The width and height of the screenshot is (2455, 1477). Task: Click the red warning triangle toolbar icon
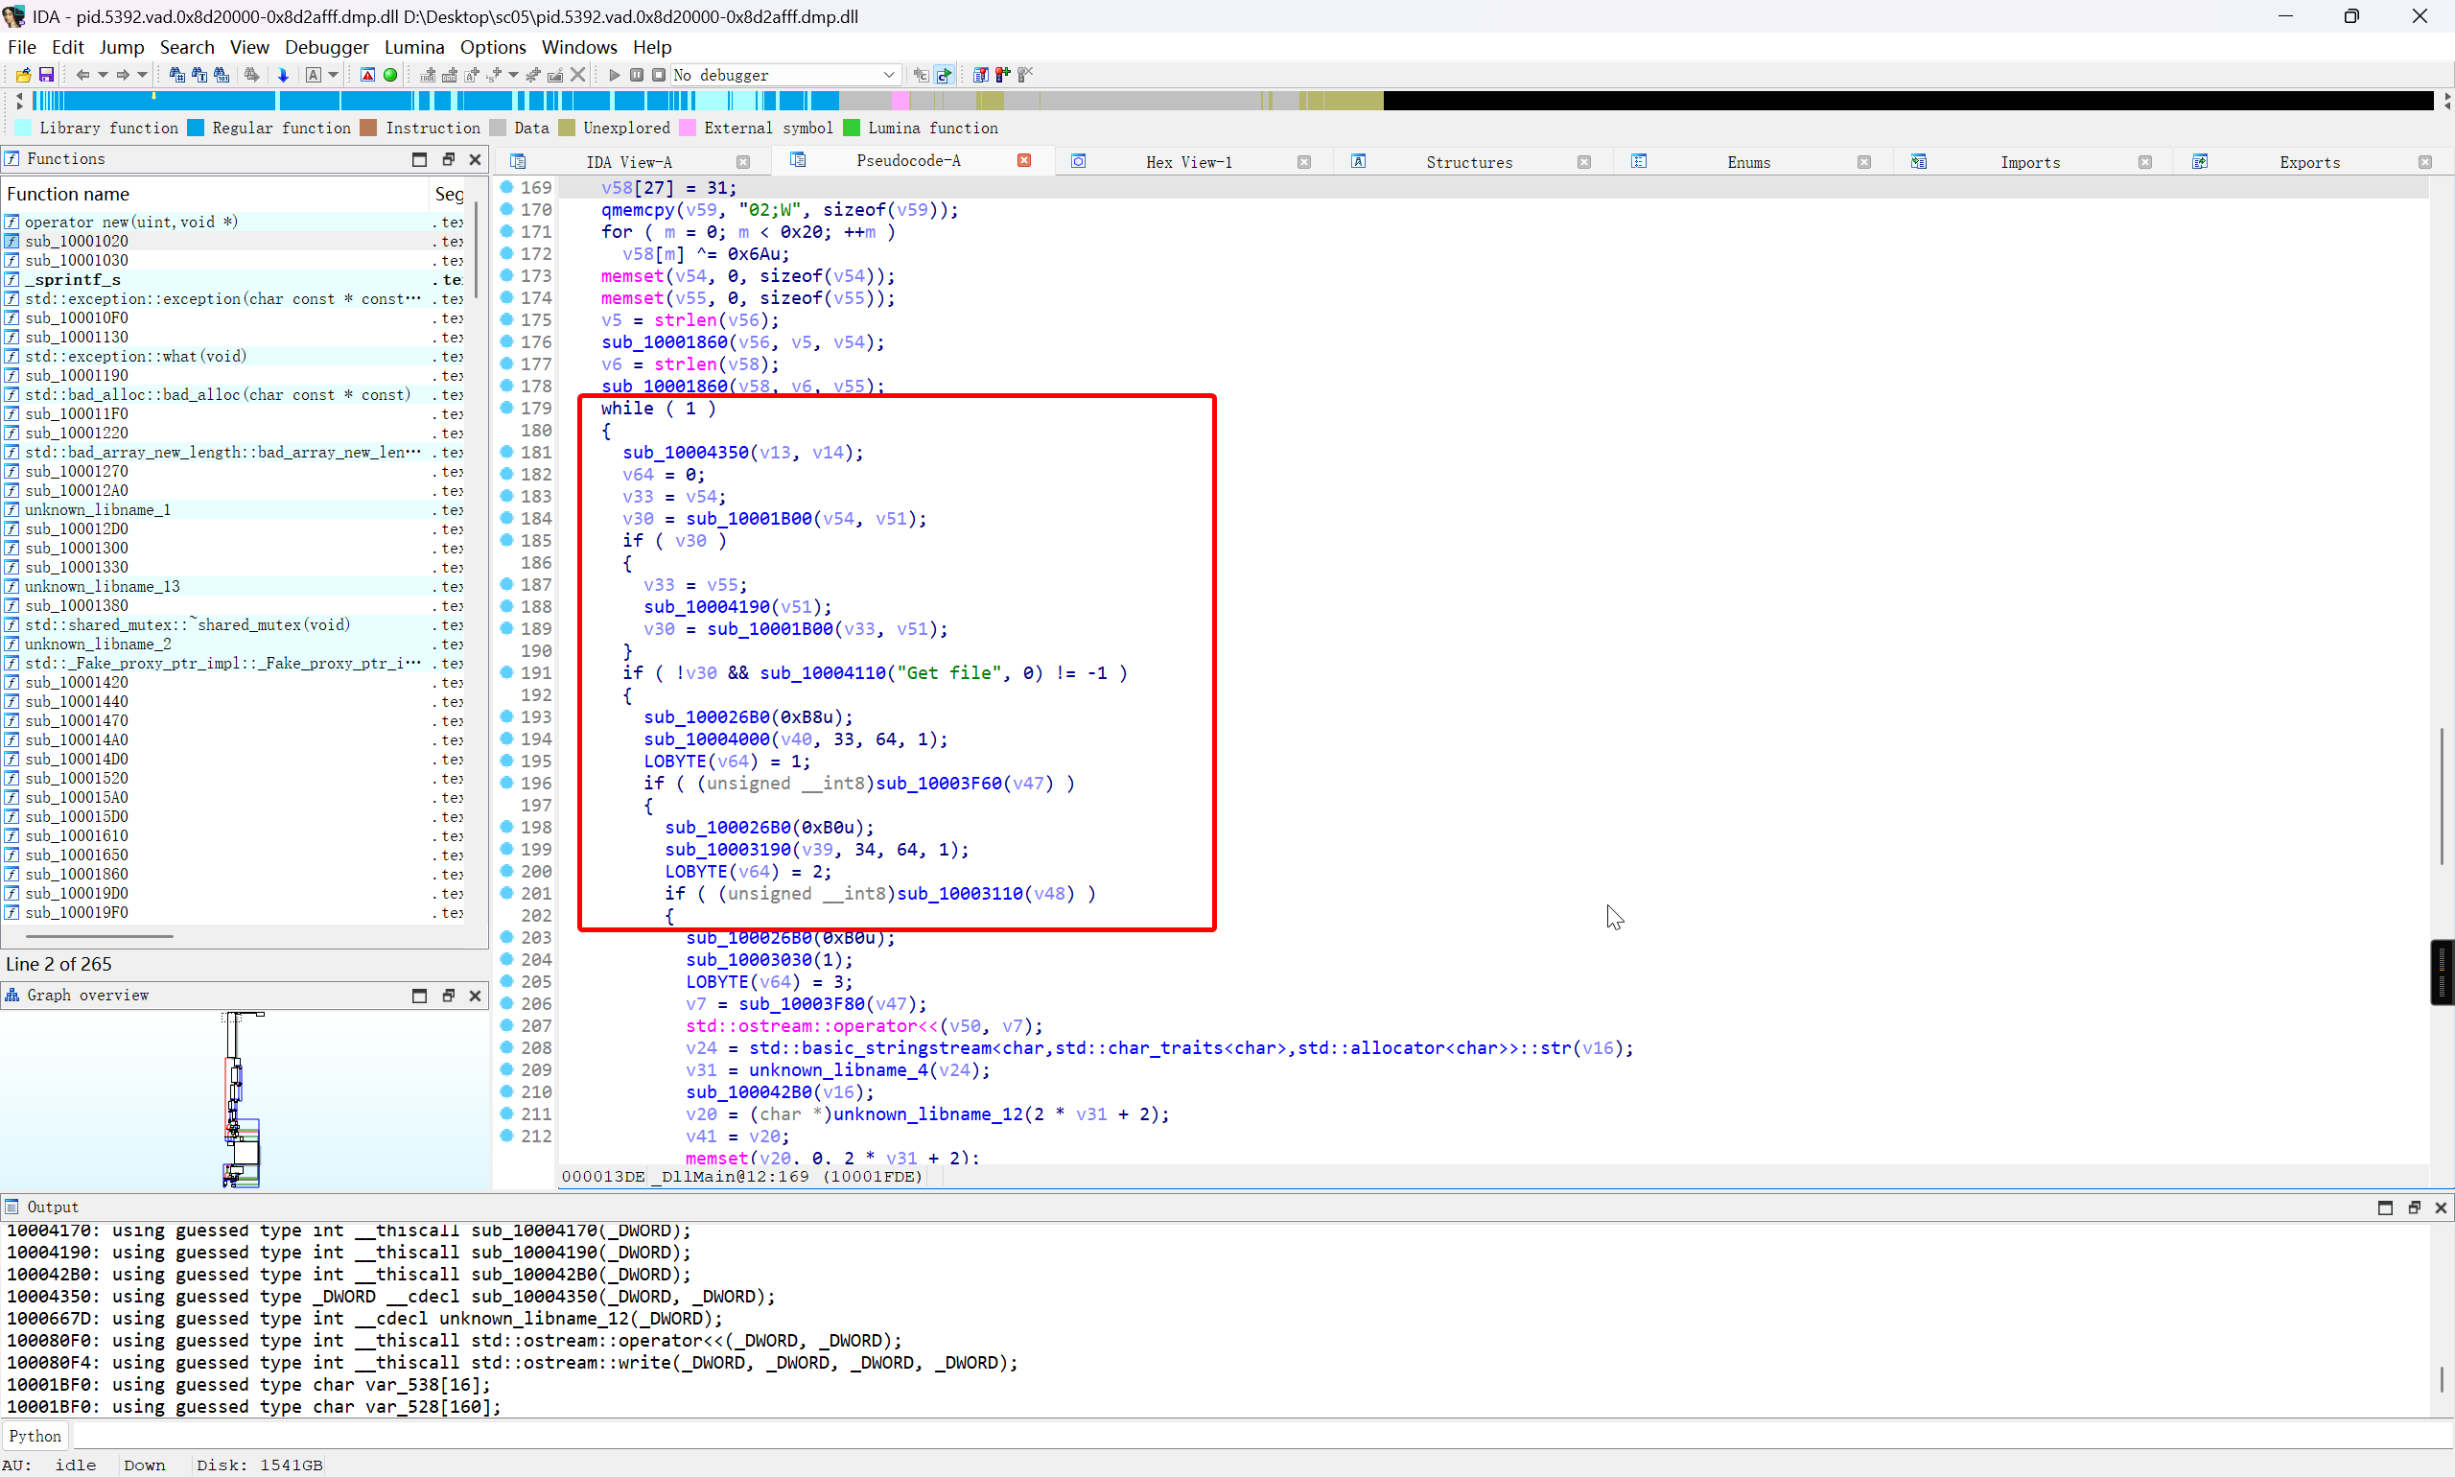[367, 75]
